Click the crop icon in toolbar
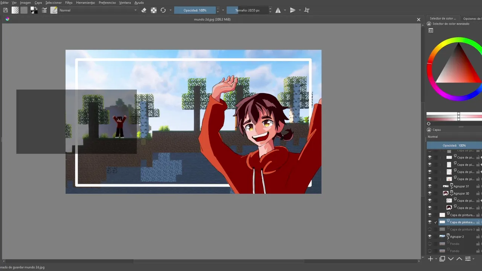 tap(307, 10)
